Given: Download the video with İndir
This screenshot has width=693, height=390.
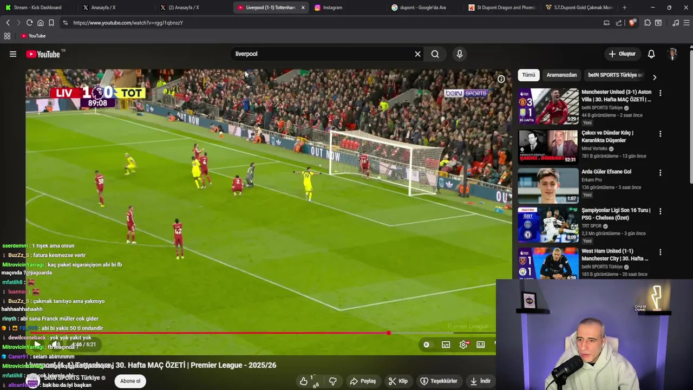Looking at the screenshot, I should (x=480, y=381).
